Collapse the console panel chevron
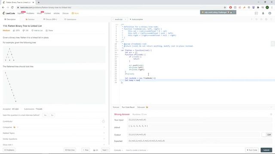 point(272,107)
